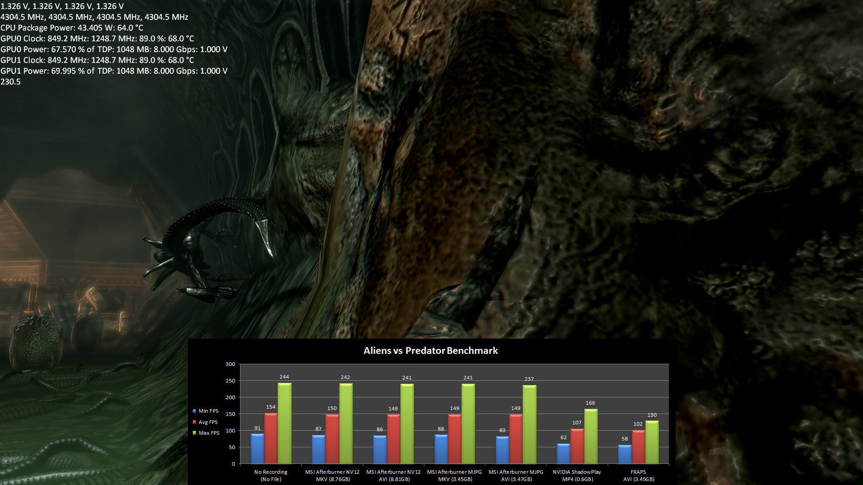Screen dimensions: 863x485
Task: Click the 50 value on the chart axis
Action: (x=232, y=447)
